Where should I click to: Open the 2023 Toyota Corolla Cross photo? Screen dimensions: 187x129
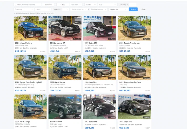click(x=135, y=67)
